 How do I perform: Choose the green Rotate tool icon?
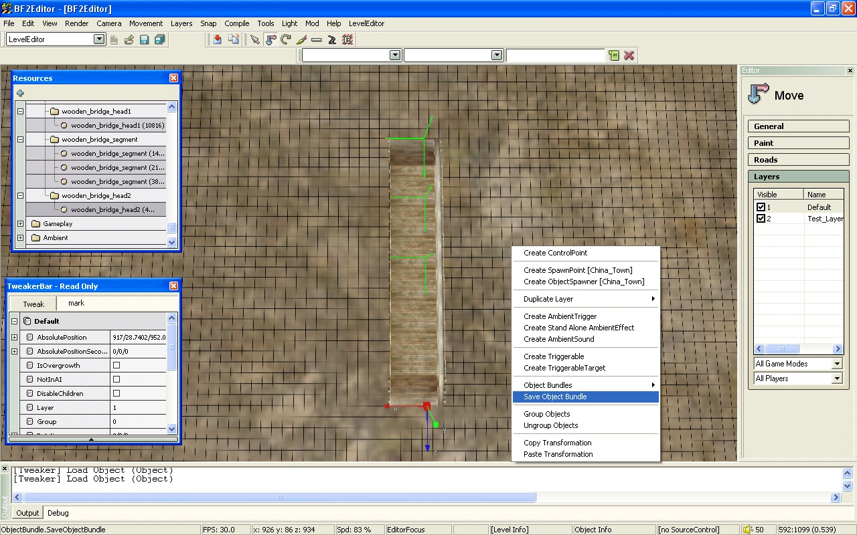click(x=286, y=39)
